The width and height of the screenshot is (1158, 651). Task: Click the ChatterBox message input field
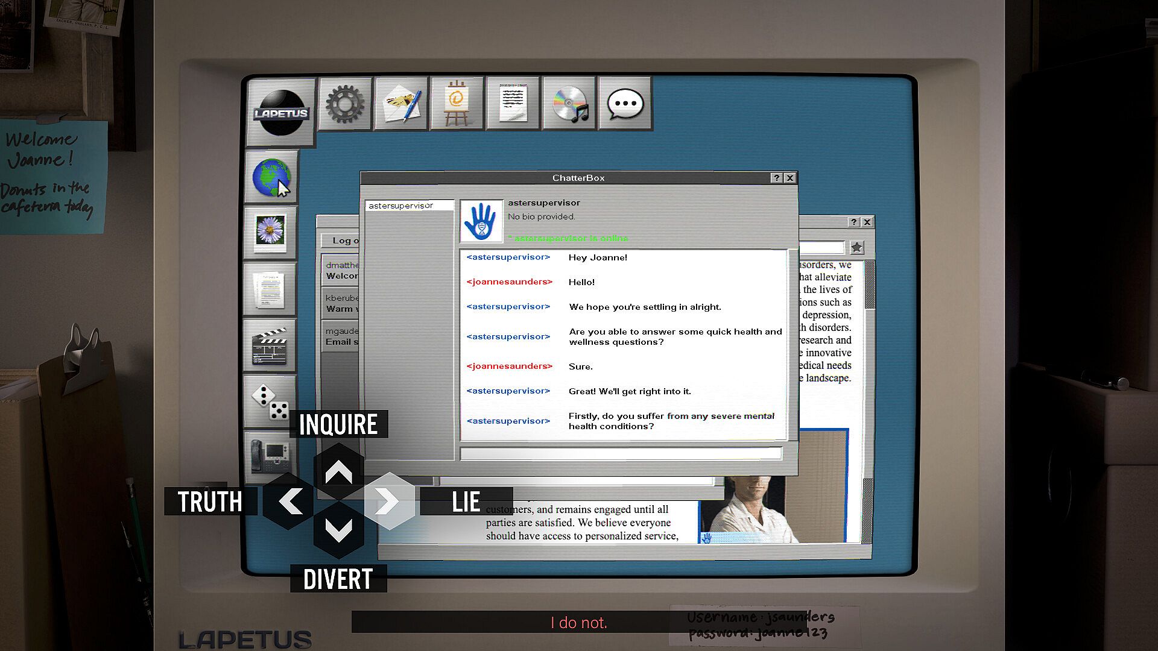(621, 454)
